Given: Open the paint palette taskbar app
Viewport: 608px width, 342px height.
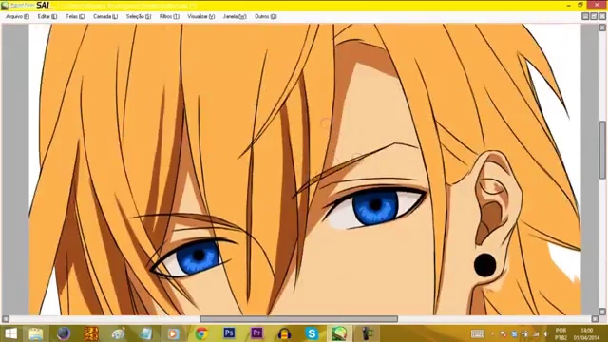Looking at the screenshot, I should point(119,333).
